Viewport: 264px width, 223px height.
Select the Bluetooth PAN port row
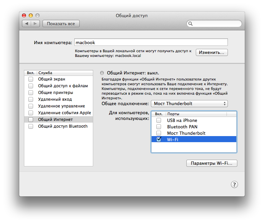(x=194, y=127)
